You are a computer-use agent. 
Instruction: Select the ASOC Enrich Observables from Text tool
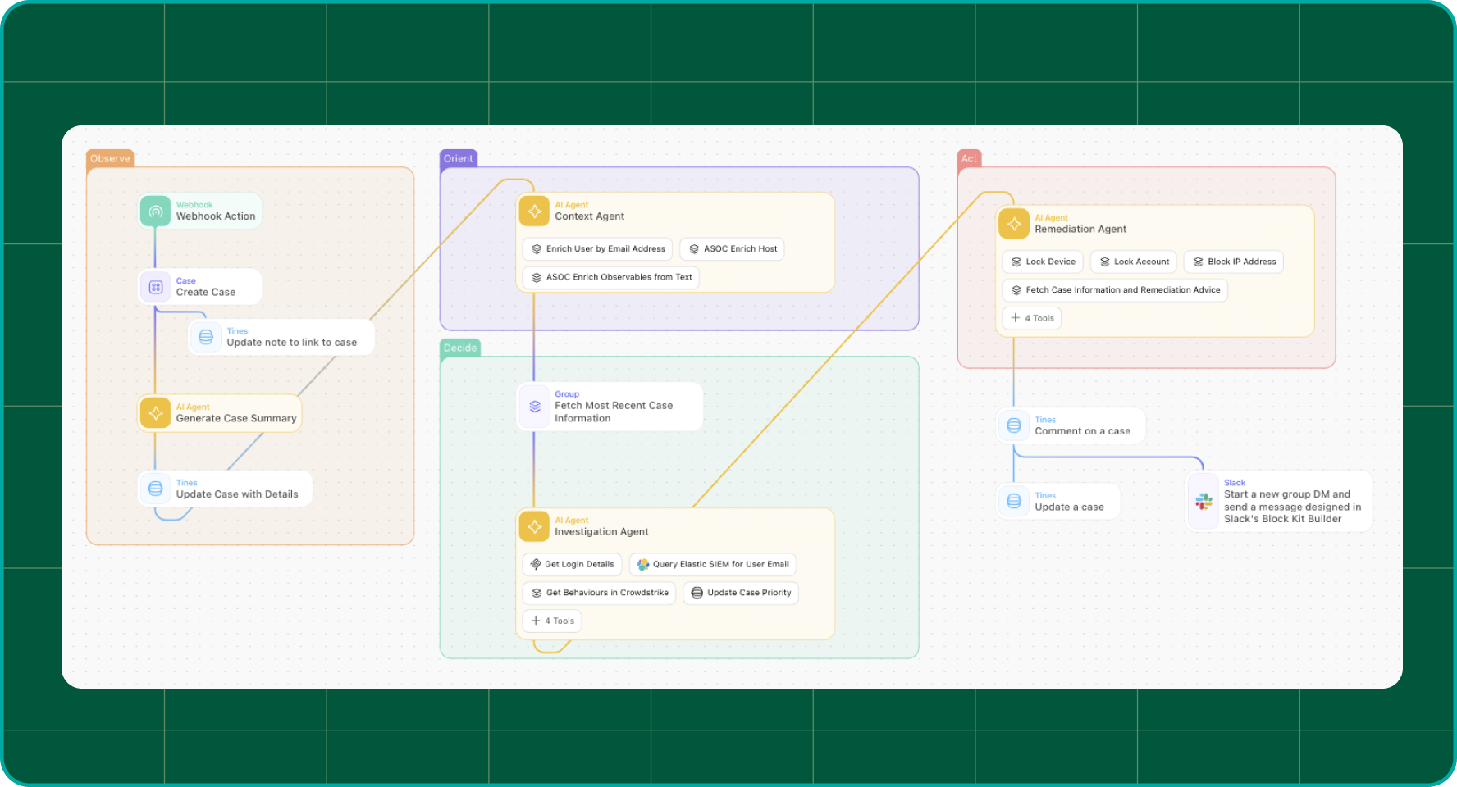[611, 277]
